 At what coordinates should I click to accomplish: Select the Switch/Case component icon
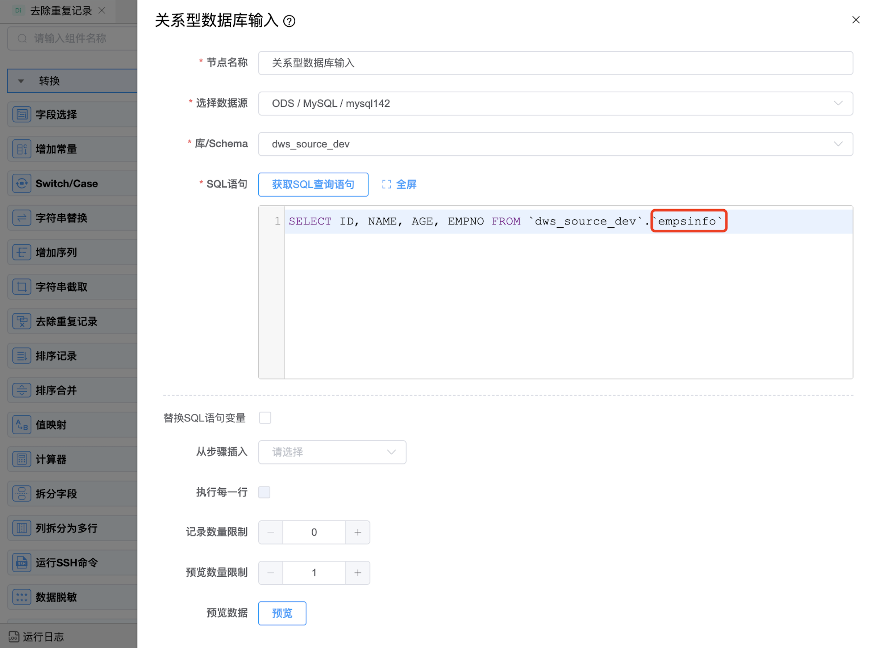22,184
